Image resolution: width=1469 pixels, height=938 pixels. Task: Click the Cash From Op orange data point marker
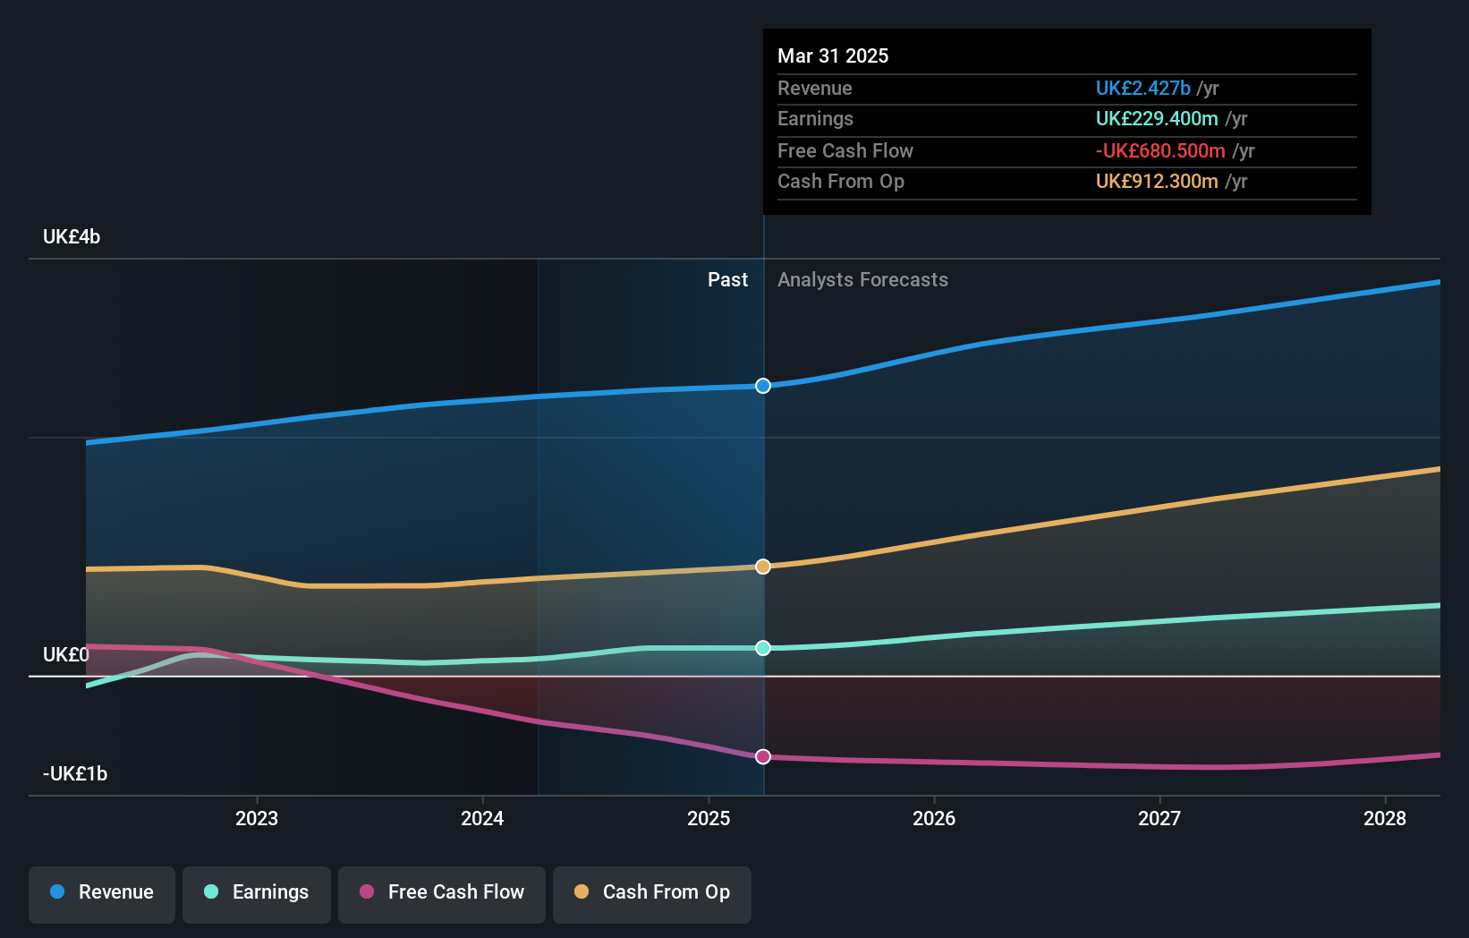(x=763, y=567)
